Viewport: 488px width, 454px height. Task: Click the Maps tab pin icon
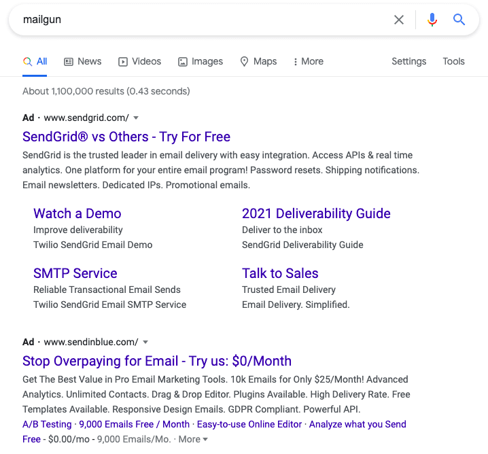point(244,62)
